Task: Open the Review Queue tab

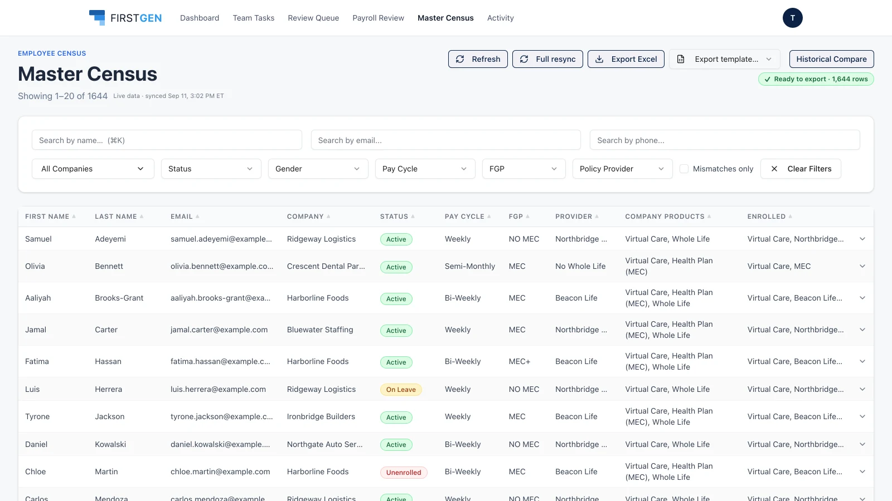Action: pyautogui.click(x=313, y=18)
